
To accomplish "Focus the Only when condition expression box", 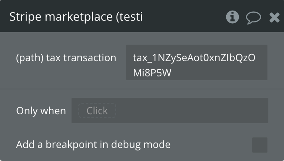I will [x=170, y=110].
